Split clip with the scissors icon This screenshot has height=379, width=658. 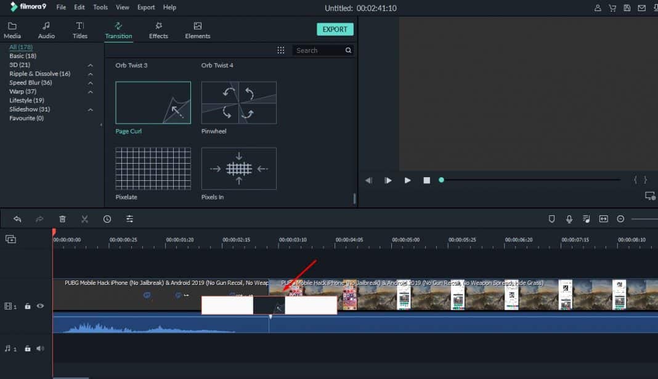[x=85, y=219]
